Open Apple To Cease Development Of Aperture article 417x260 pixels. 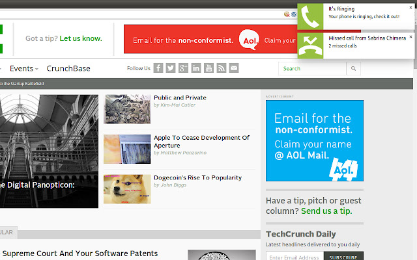click(201, 142)
